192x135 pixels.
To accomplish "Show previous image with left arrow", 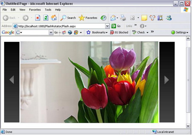I will [12, 80].
